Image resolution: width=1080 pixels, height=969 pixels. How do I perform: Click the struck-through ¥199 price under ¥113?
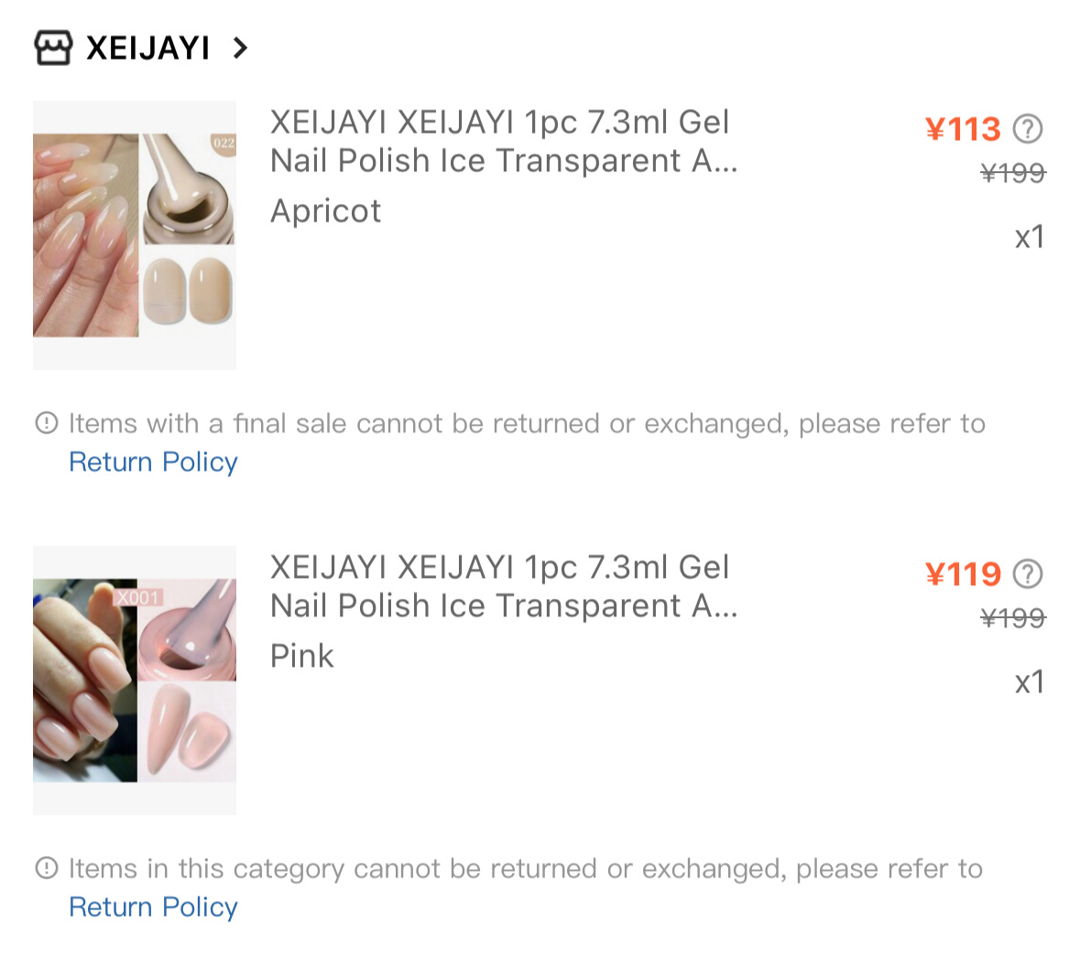point(1012,173)
